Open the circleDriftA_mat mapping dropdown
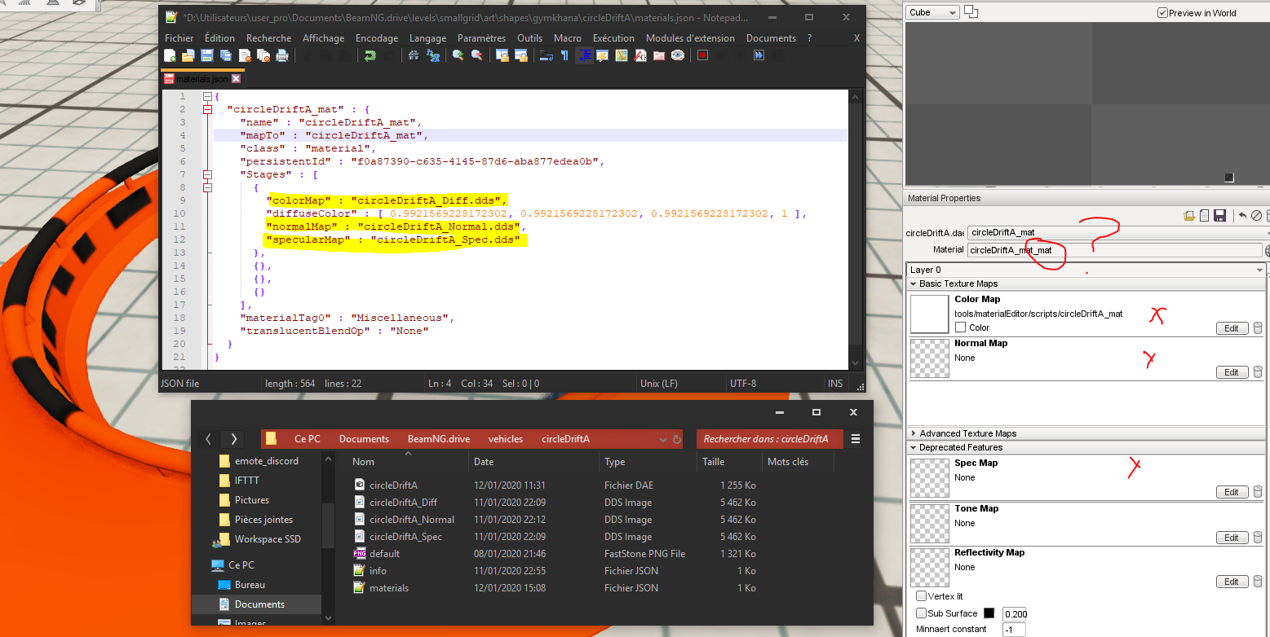The image size is (1270, 637). coord(1118,232)
